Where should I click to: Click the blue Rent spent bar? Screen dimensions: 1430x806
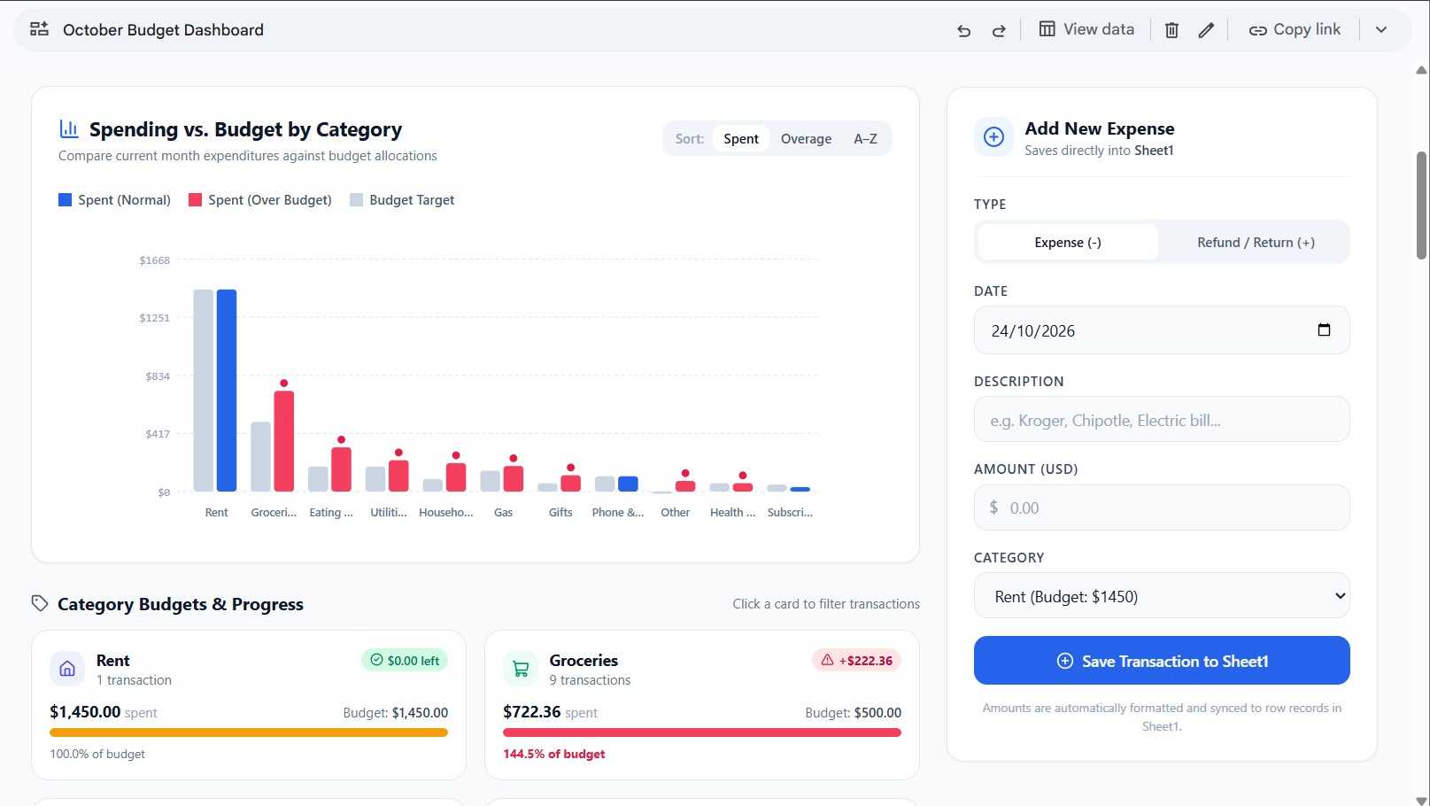point(227,390)
